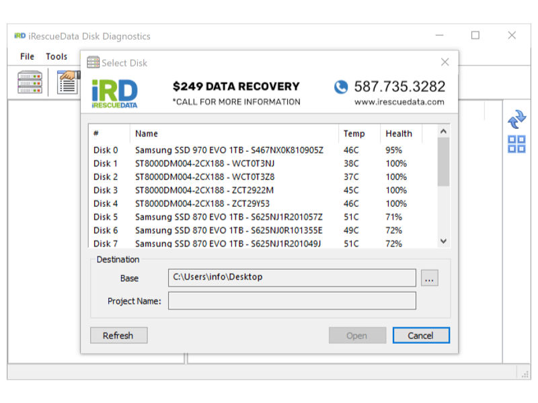Select Disk 7 Samsung 870 EVO S625NJ1R201049J
Screen dimensions: 538x403
[262, 243]
